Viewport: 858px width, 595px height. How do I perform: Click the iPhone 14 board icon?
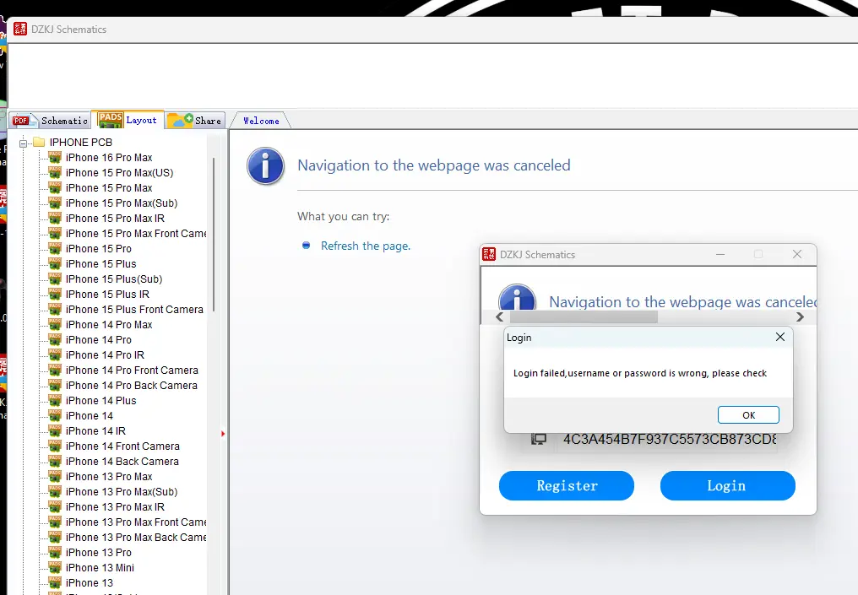click(55, 416)
